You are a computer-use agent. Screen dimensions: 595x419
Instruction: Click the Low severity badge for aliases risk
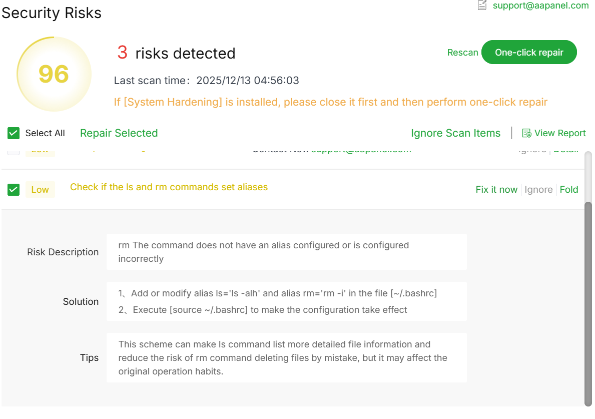tap(40, 190)
